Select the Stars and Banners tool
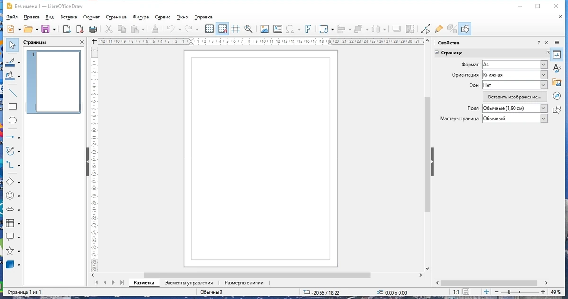The height and width of the screenshot is (299, 568). point(10,251)
